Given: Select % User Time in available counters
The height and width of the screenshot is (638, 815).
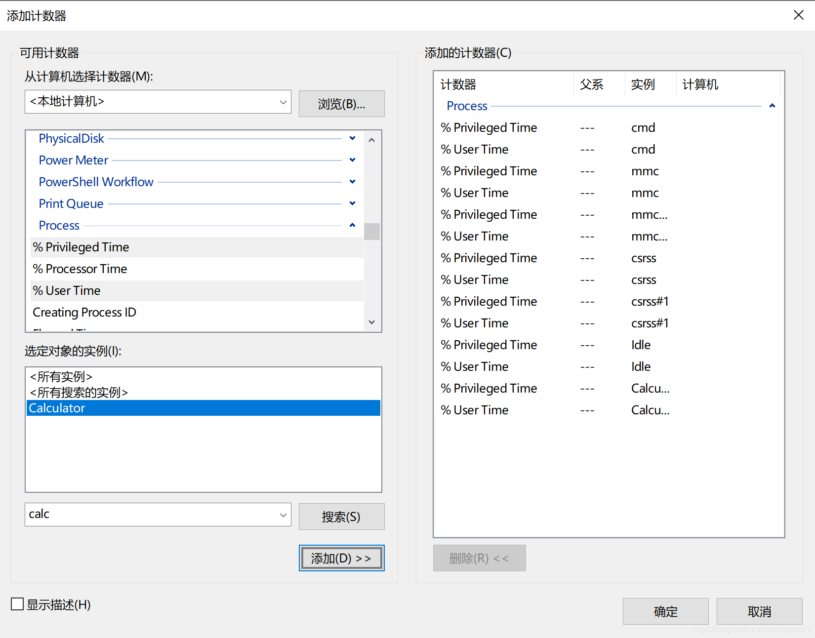Looking at the screenshot, I should [x=197, y=290].
